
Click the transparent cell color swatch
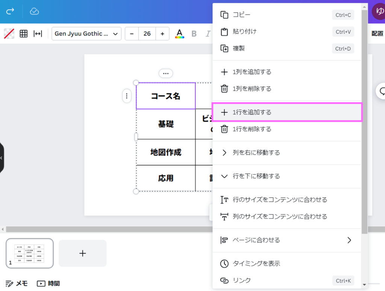click(x=9, y=34)
